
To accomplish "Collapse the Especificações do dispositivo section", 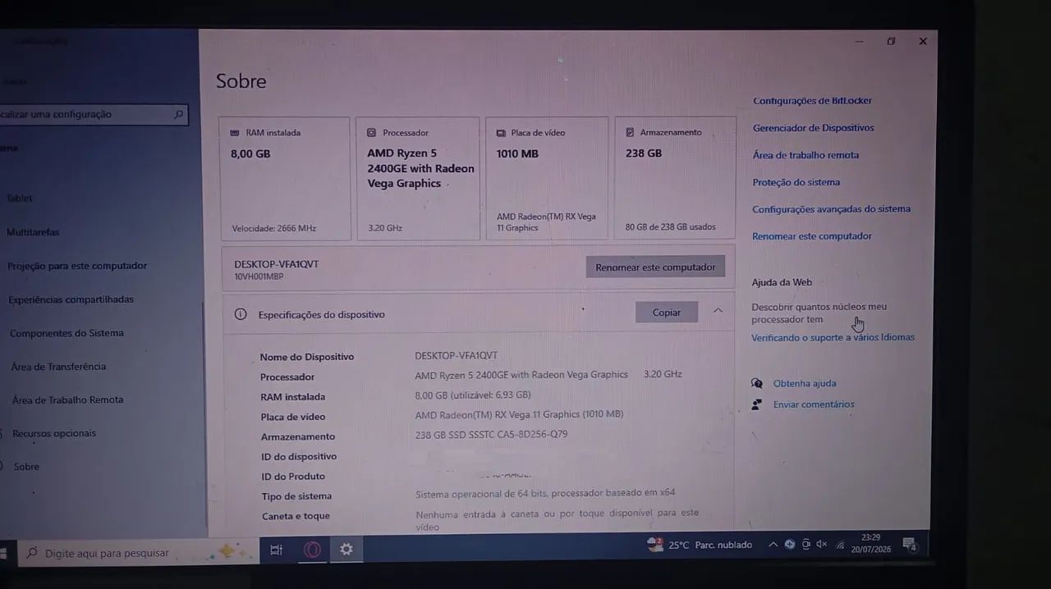I will coord(718,311).
